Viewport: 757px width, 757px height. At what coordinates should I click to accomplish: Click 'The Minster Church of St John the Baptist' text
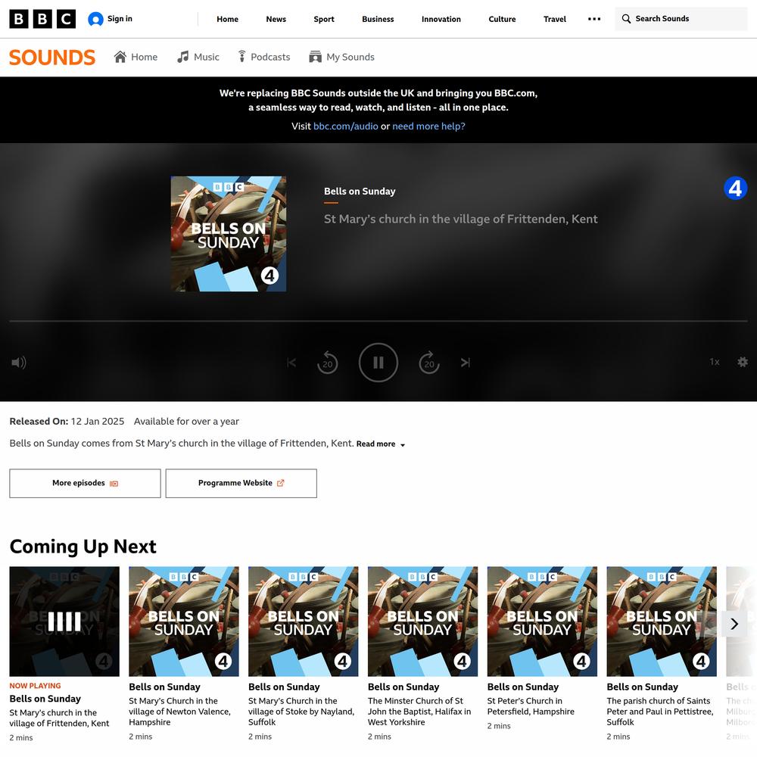pos(419,712)
